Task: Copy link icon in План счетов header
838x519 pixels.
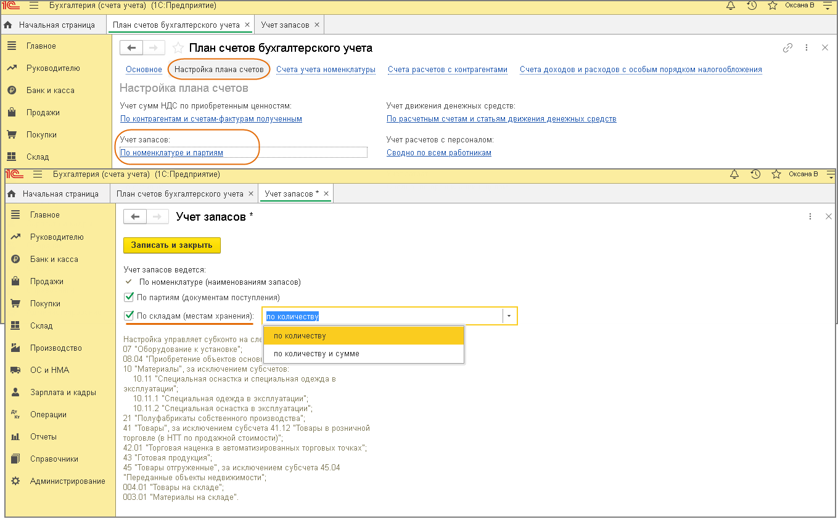Action: 787,48
